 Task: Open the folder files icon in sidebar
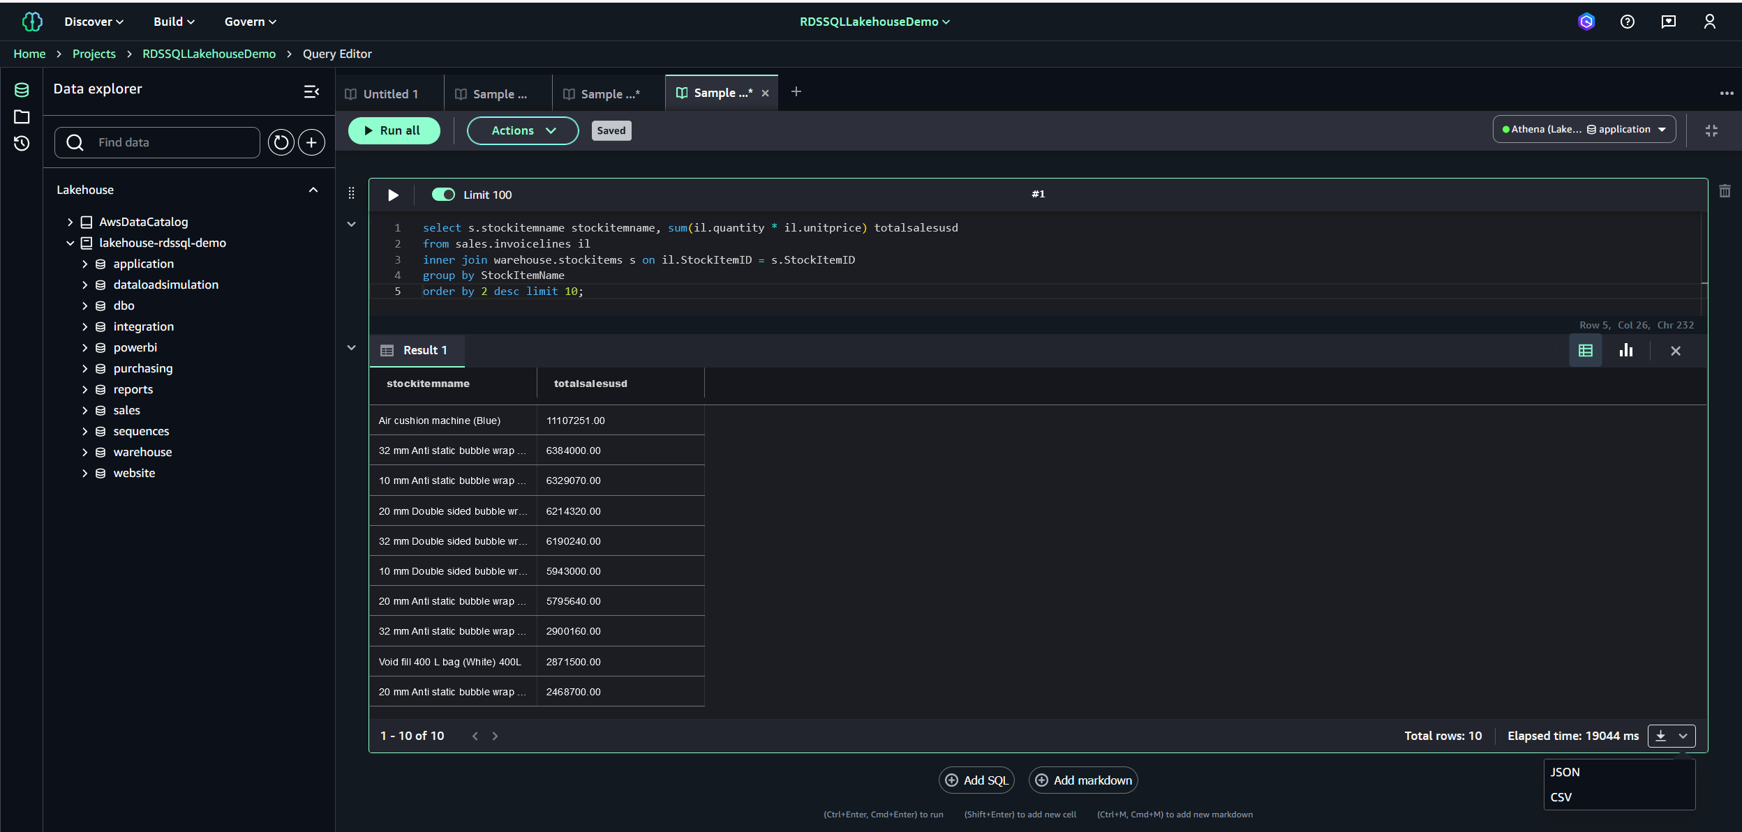tap(22, 116)
